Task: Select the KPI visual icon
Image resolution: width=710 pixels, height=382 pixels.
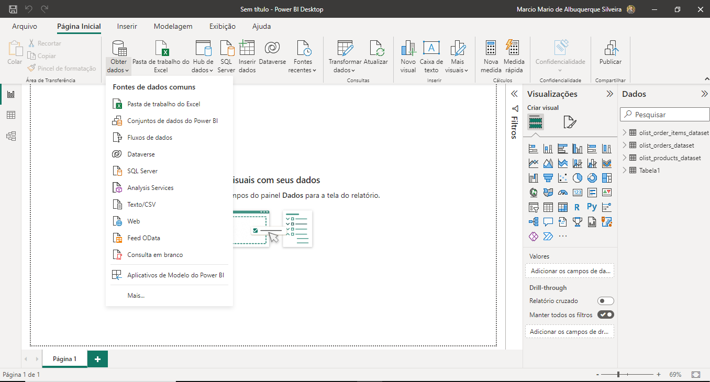Action: [x=607, y=193]
